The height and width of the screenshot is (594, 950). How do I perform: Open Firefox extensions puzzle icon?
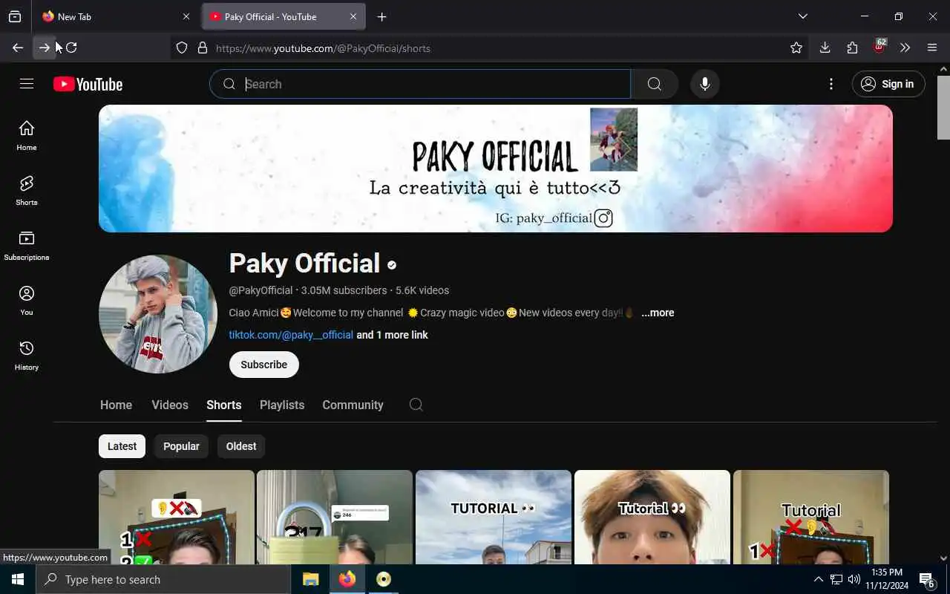point(852,48)
